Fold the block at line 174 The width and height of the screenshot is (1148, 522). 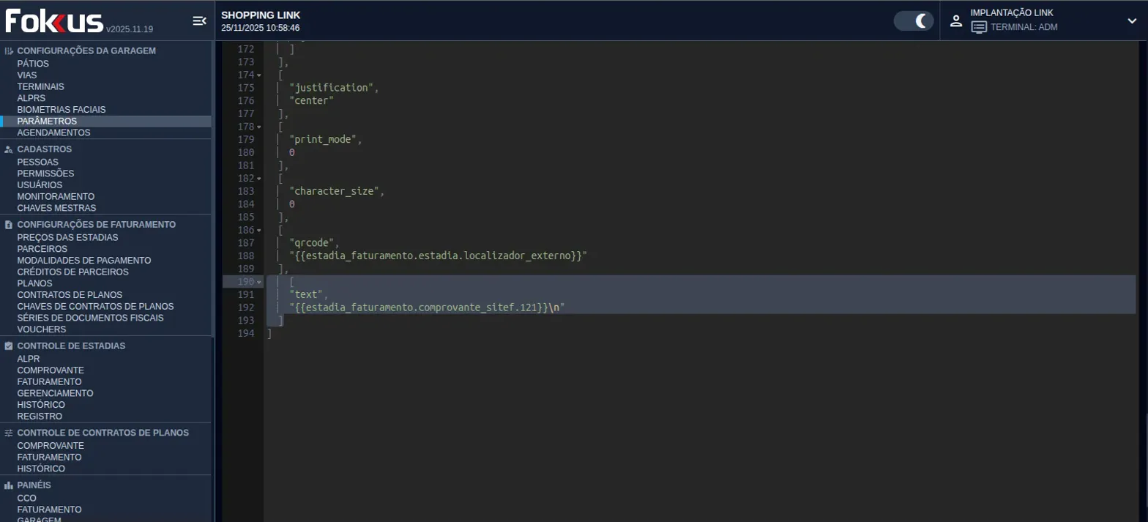[259, 75]
